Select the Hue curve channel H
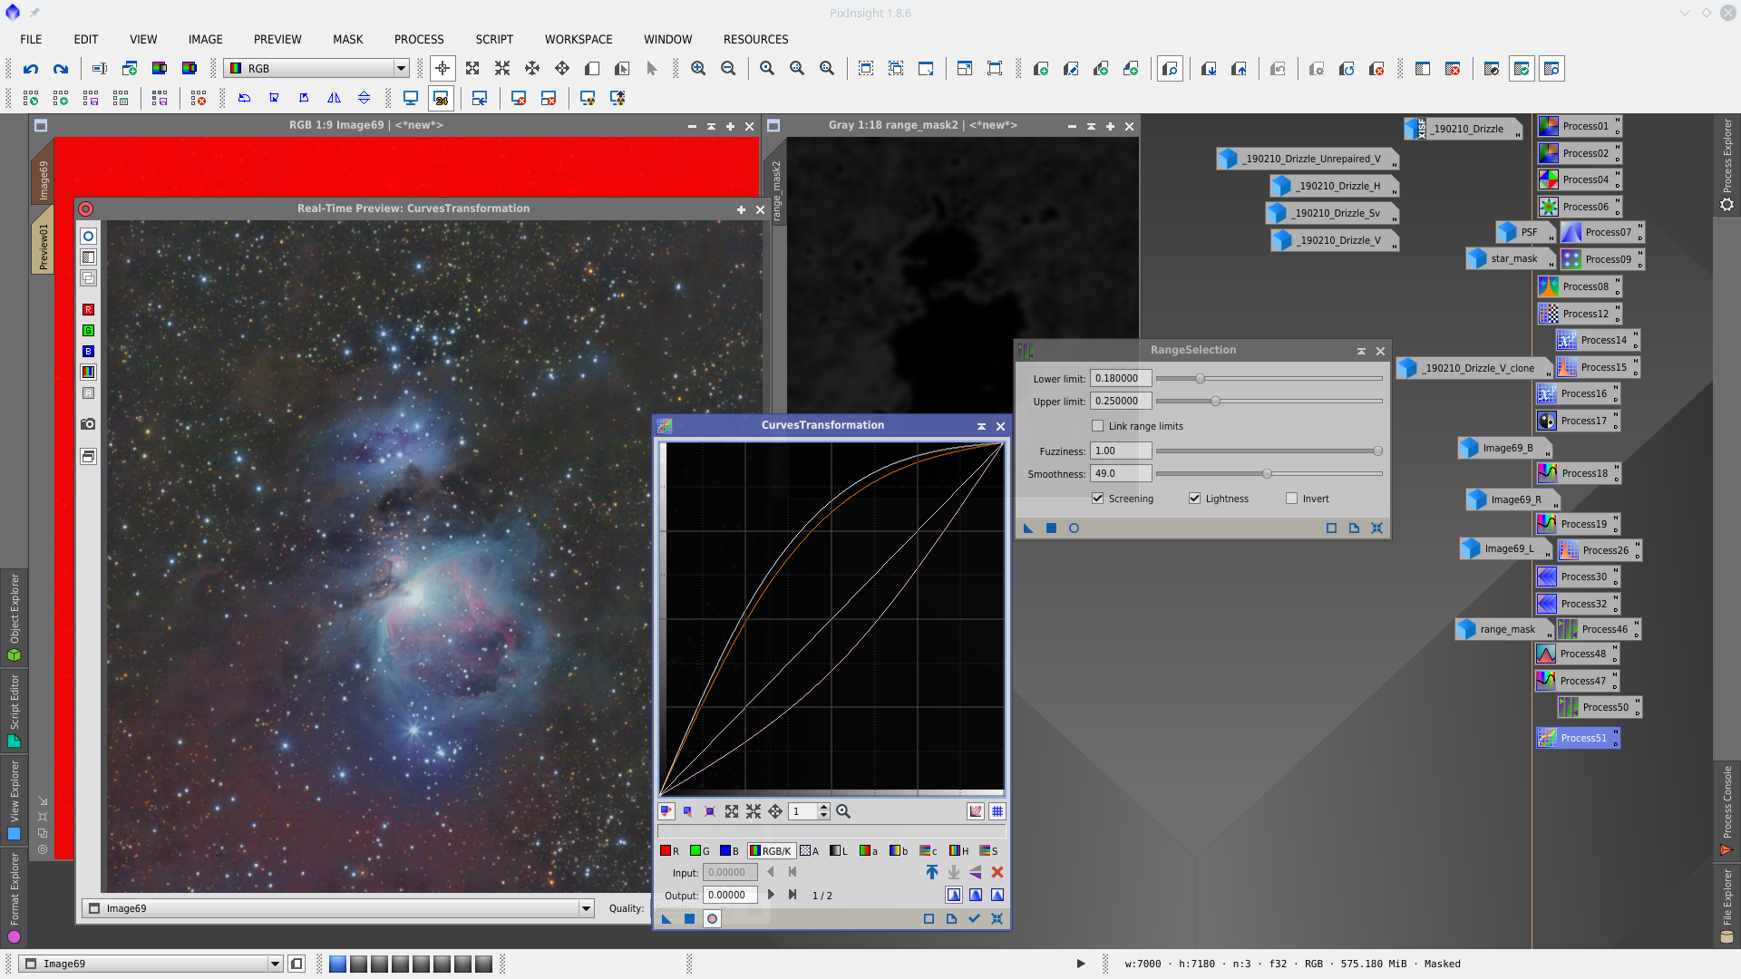This screenshot has height=979, width=1741. point(958,851)
